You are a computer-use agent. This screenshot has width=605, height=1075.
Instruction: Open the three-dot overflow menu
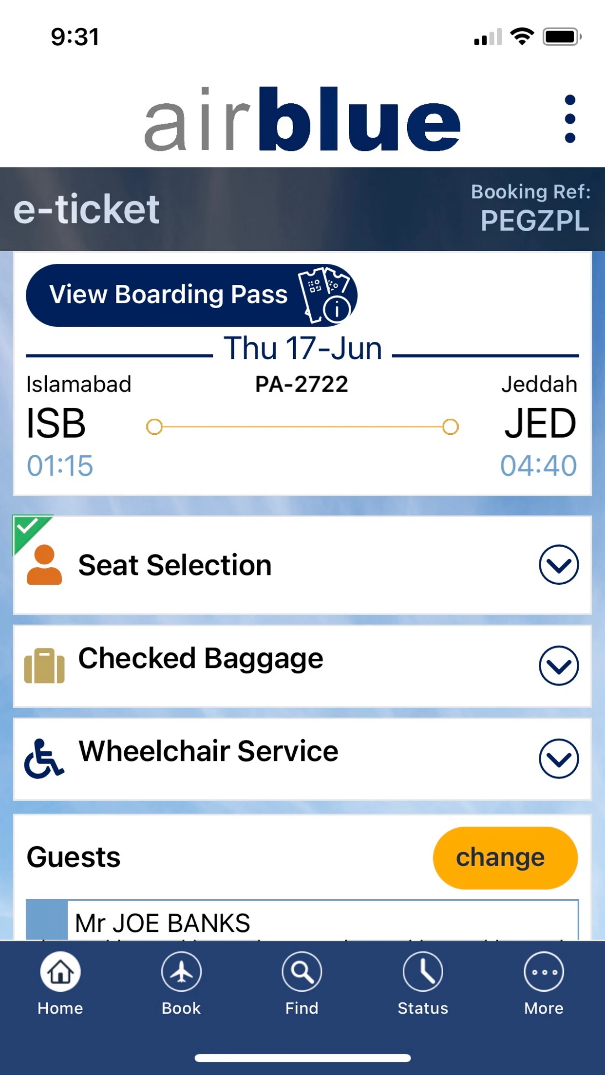pos(569,119)
